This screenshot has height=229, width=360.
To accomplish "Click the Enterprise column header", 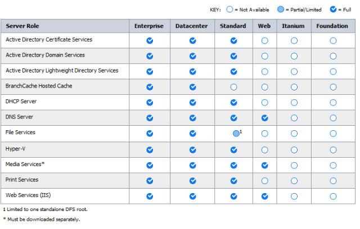I will [150, 26].
